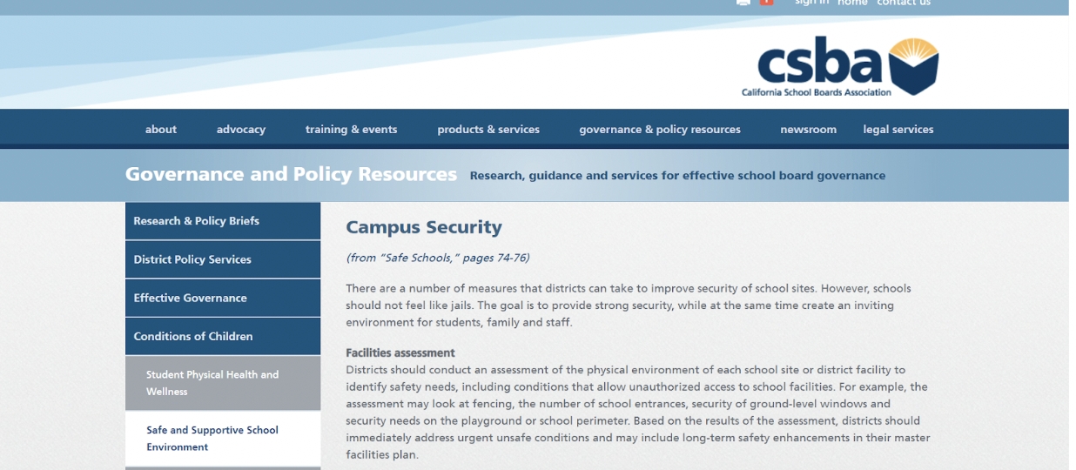Screen dimensions: 1076x470
Task: Select training & events in the navigation bar
Action: 351,129
